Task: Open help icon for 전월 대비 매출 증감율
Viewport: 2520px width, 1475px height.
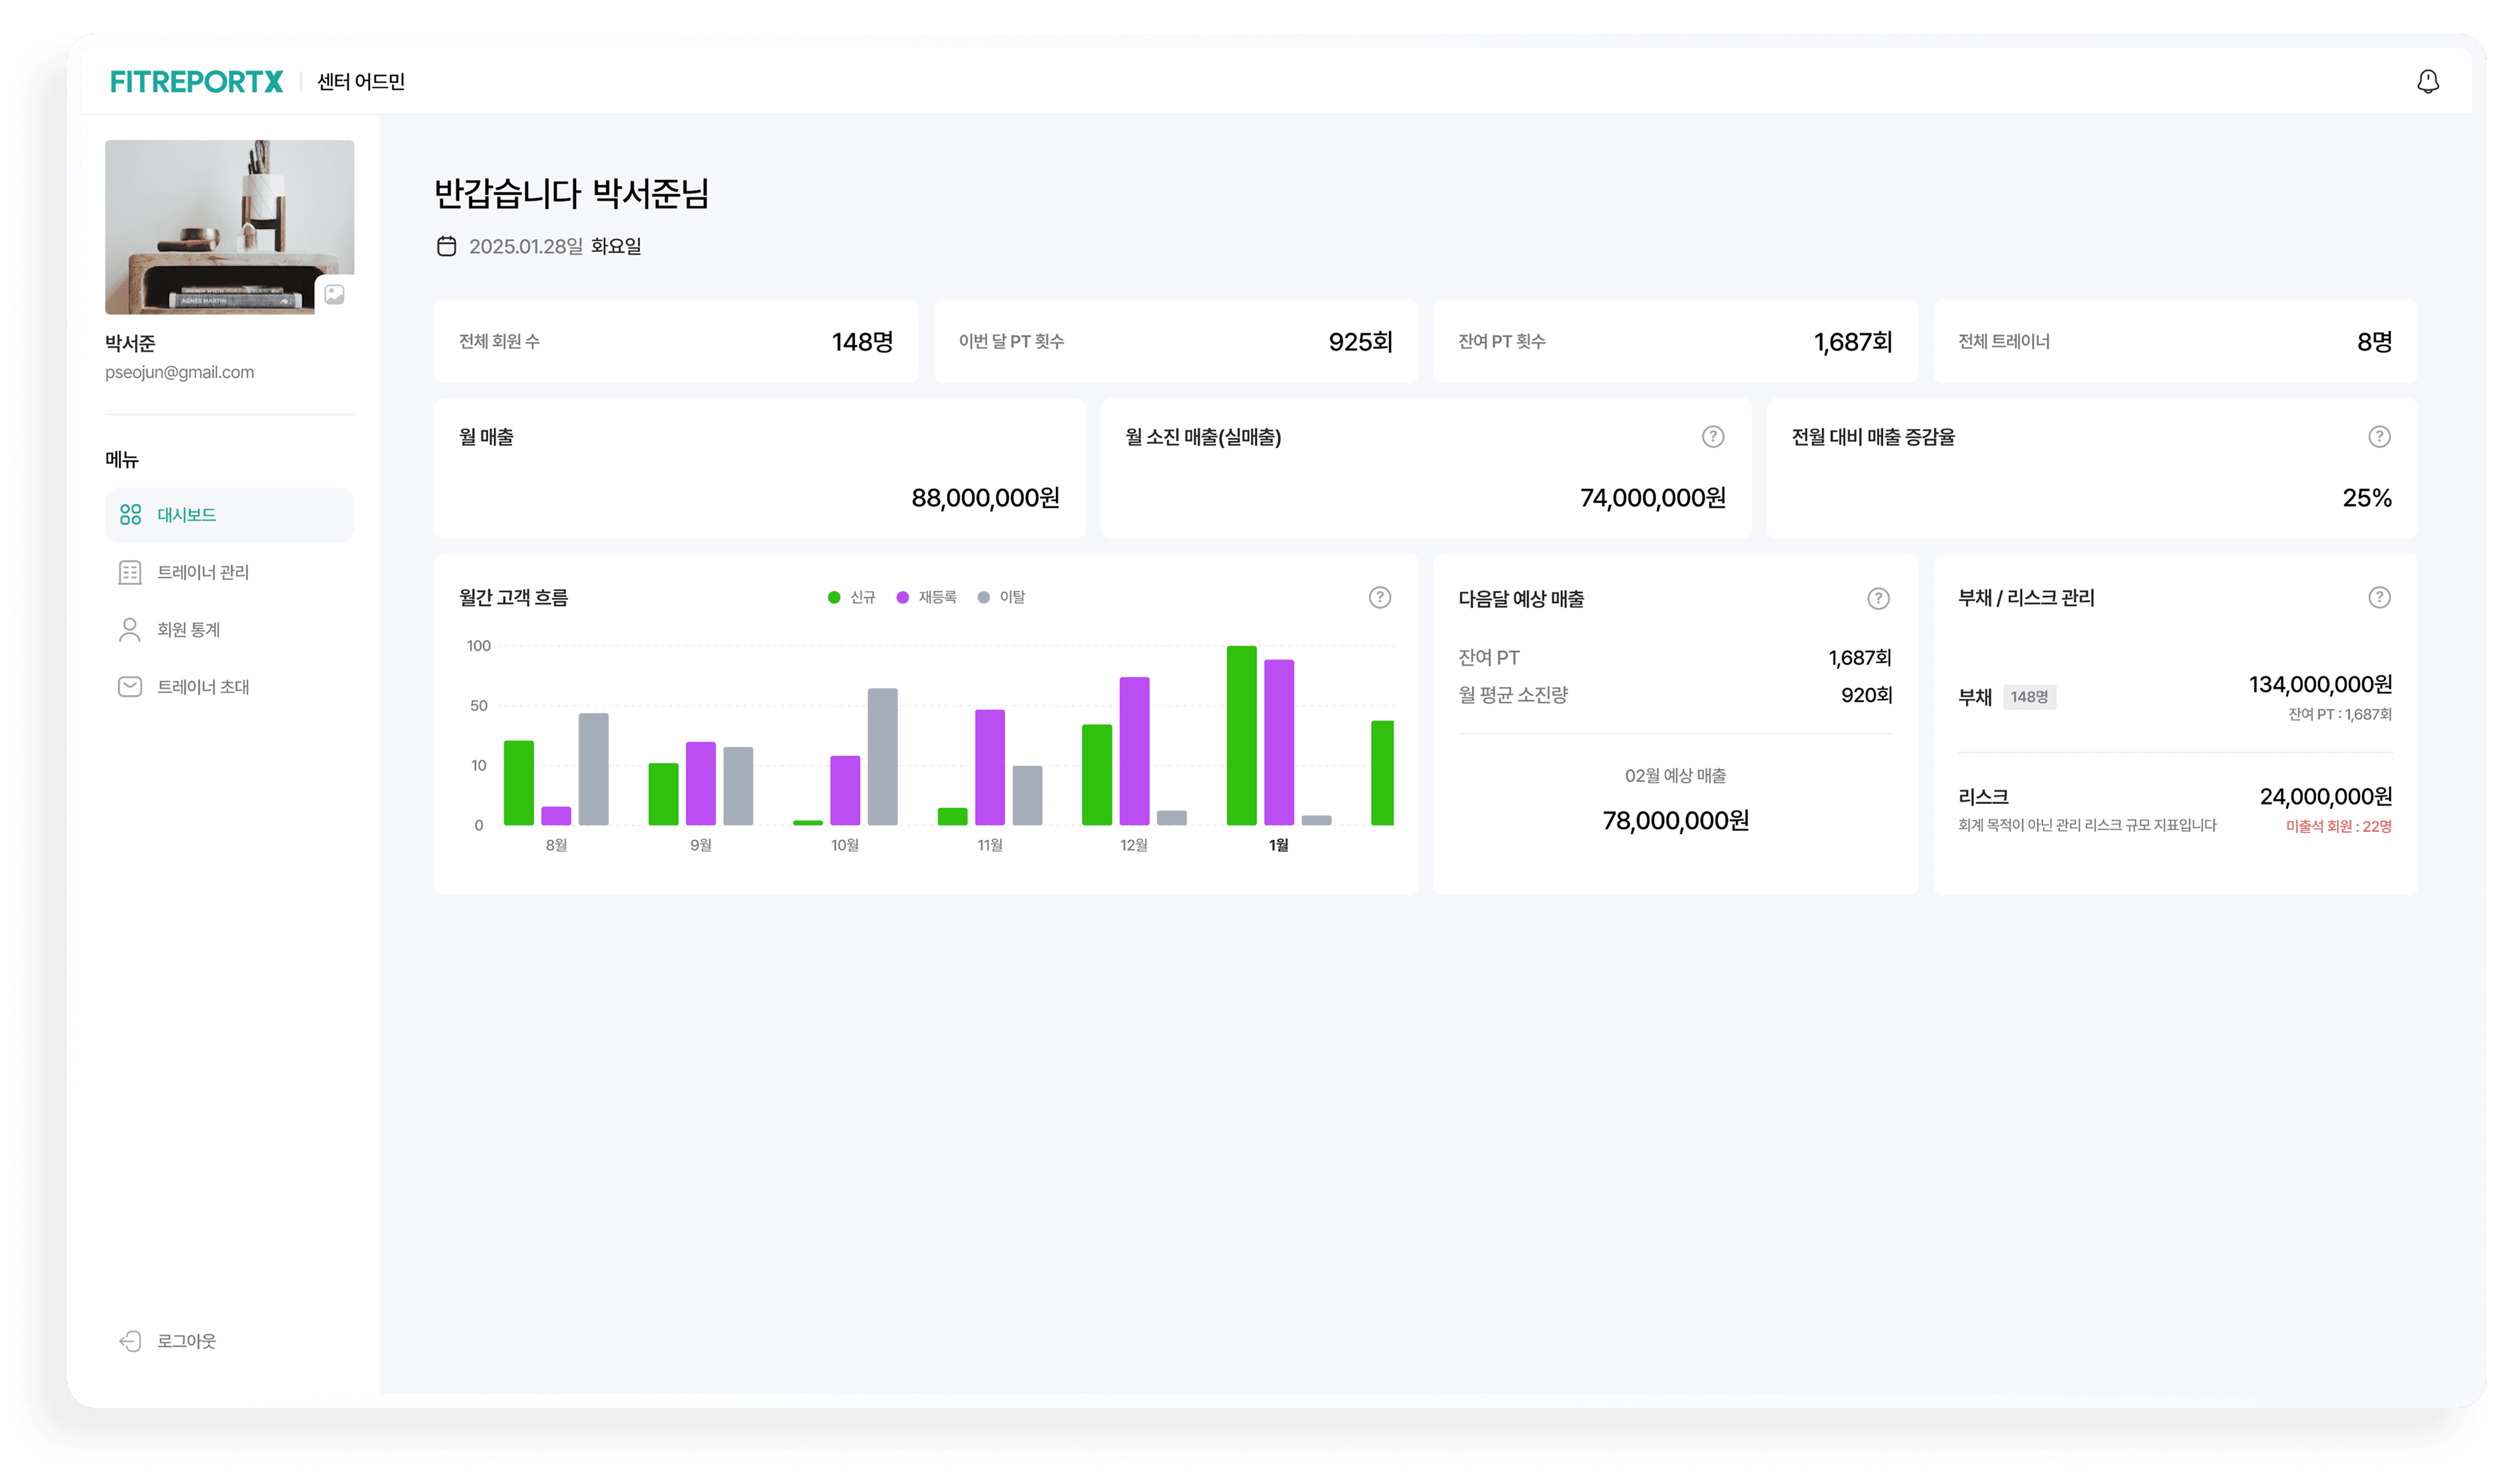Action: 2379,437
